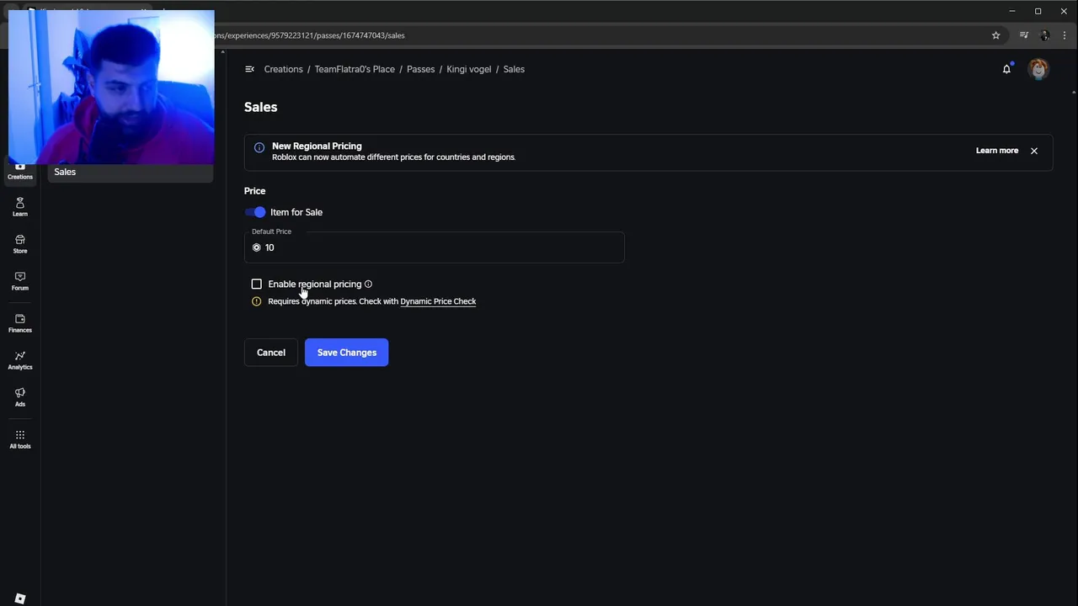
Task: Open Finances in the sidebar
Action: pyautogui.click(x=20, y=322)
